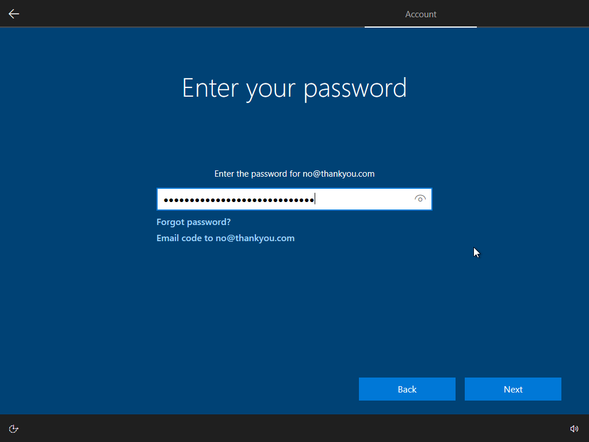Click the Forgot password? link
589x442 pixels.
click(x=193, y=222)
